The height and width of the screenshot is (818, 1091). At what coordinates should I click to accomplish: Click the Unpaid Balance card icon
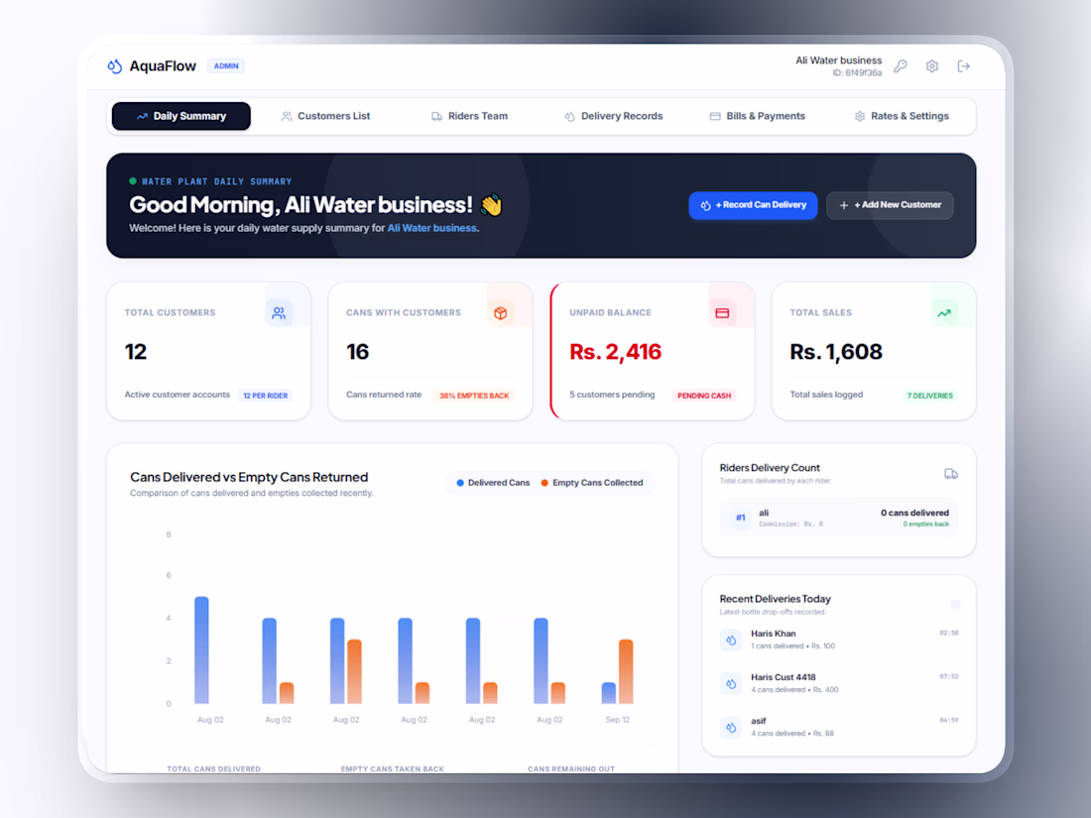click(722, 313)
